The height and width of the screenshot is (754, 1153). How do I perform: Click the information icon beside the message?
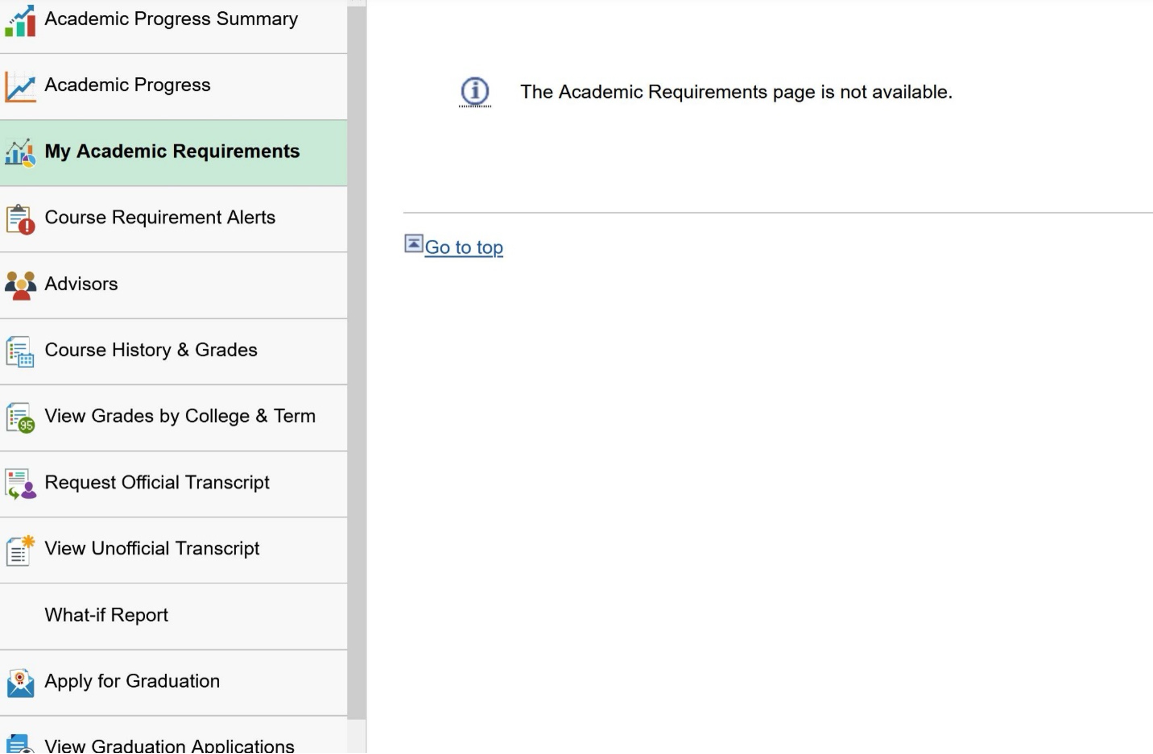coord(475,91)
